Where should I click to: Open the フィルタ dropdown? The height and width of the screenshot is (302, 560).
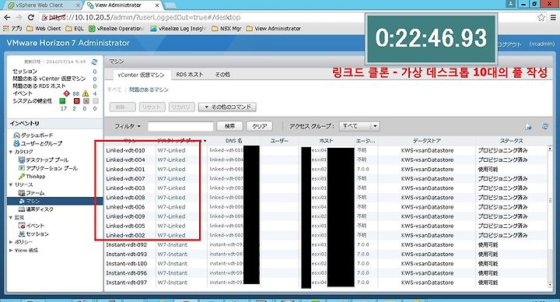(x=127, y=126)
